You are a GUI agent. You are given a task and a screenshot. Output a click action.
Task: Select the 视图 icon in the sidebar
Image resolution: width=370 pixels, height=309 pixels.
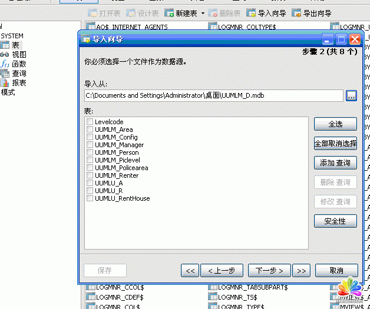pyautogui.click(x=5, y=55)
